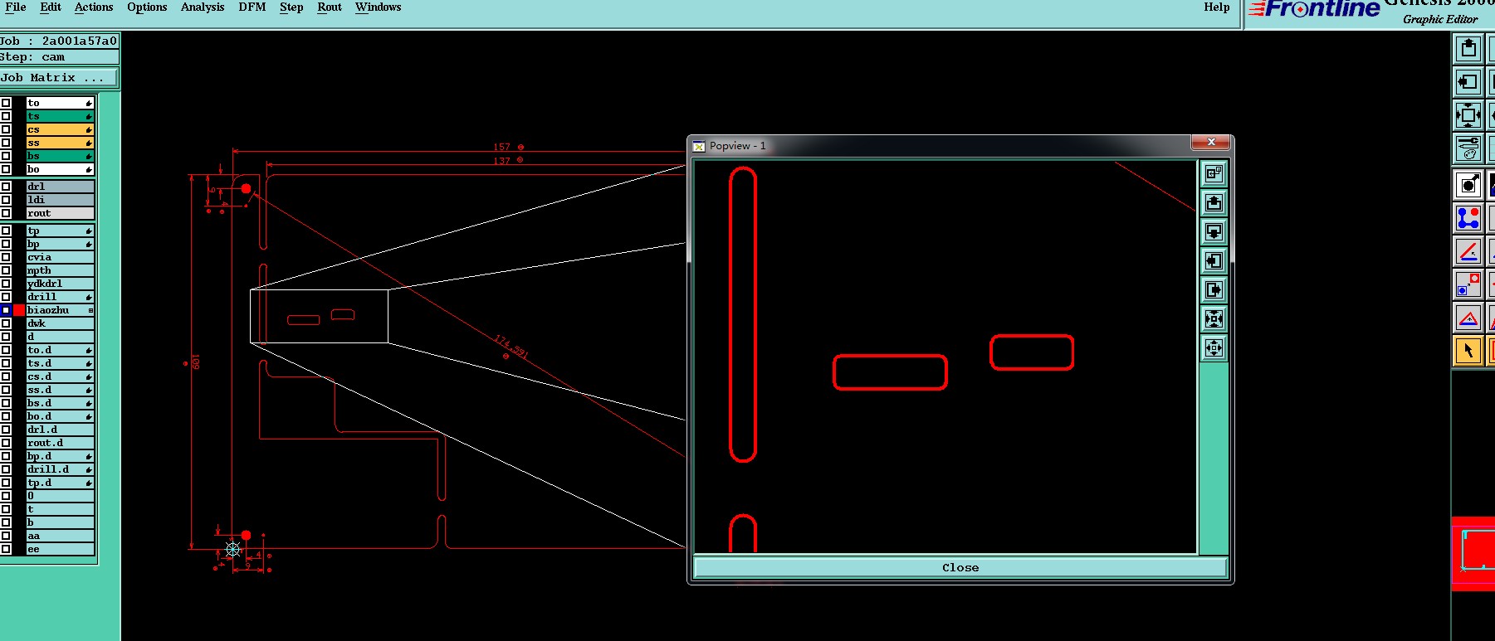
Task: Select the black pointer arrow tool
Action: click(1468, 351)
